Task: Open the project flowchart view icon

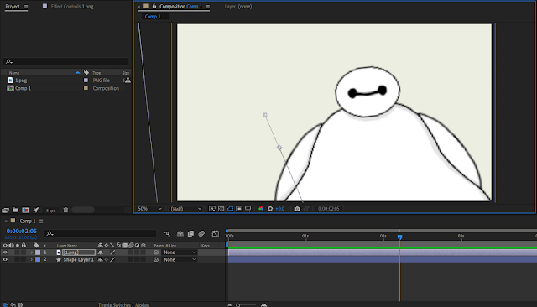Action: click(128, 80)
